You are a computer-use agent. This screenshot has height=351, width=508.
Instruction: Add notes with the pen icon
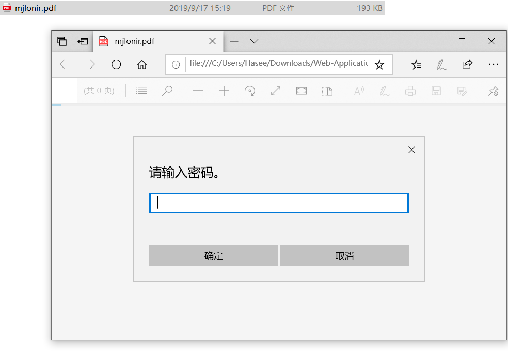tap(441, 65)
